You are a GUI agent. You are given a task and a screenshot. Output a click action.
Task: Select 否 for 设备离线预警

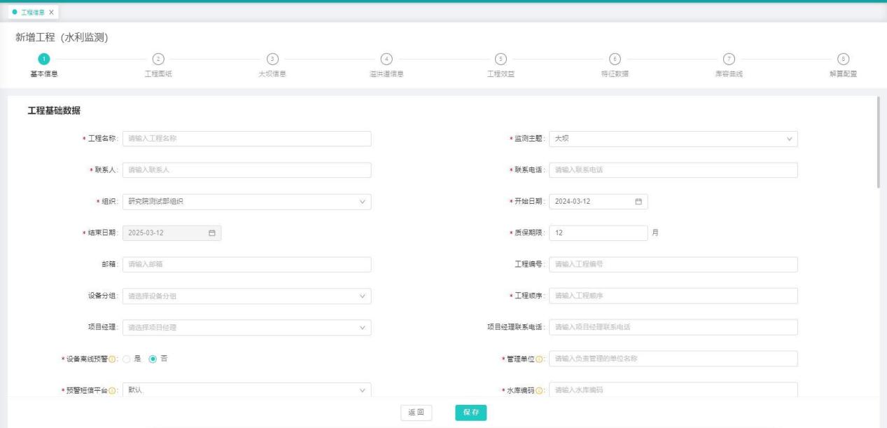152,359
